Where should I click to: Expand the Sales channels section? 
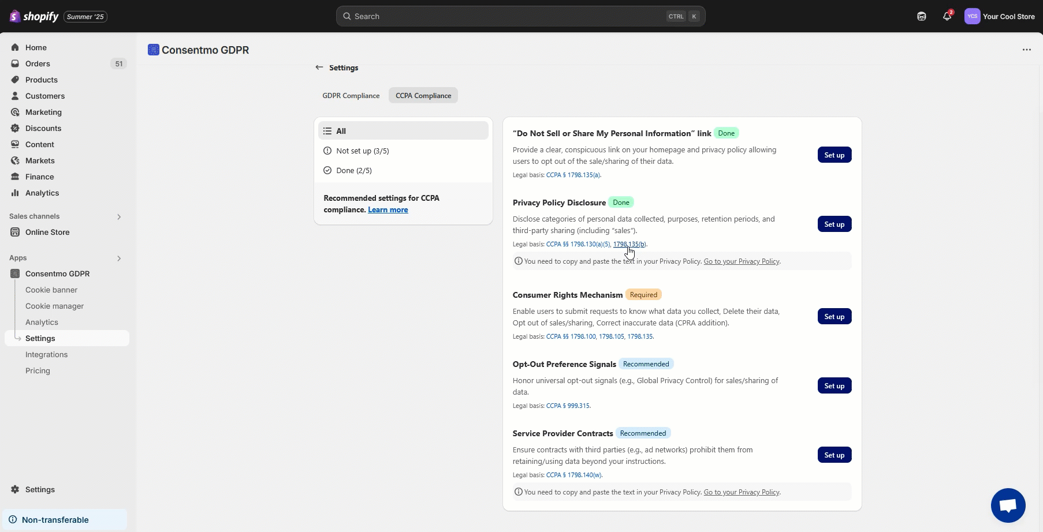pos(119,217)
